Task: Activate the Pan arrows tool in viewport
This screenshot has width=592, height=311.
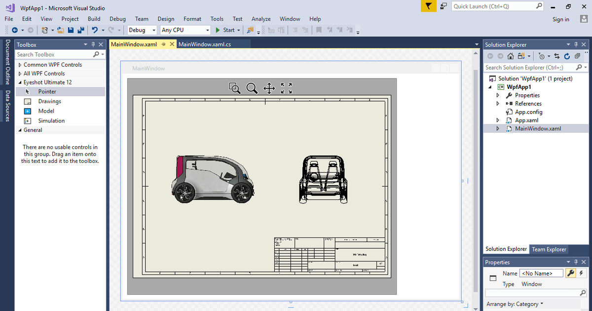Action: point(269,88)
